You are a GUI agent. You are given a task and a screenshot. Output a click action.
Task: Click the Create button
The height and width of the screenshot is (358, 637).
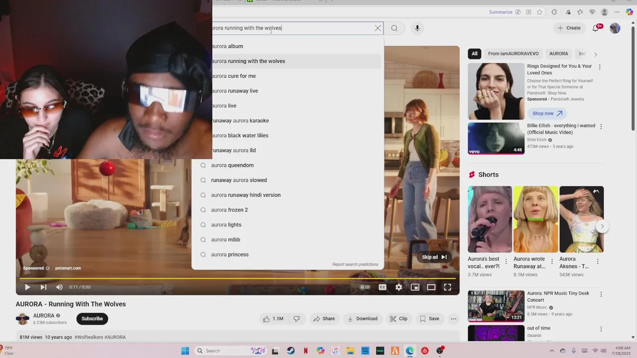[569, 28]
